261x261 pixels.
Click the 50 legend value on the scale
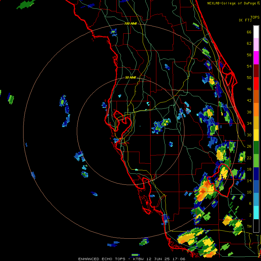249,77
